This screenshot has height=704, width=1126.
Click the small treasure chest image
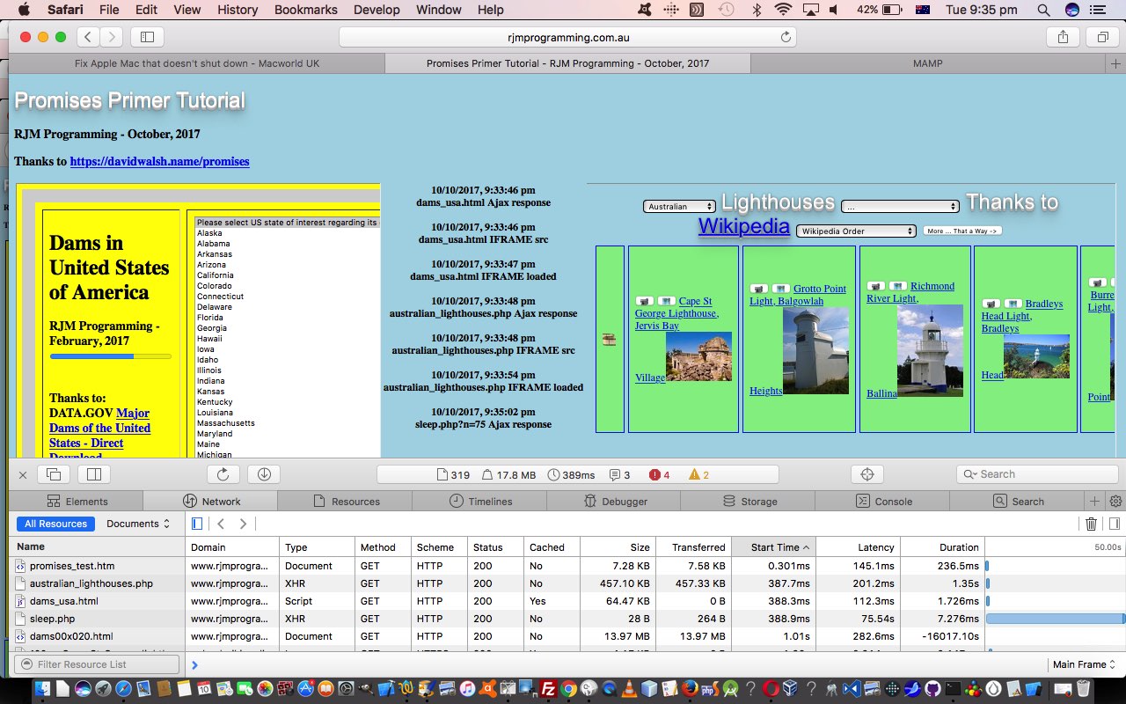click(x=609, y=340)
